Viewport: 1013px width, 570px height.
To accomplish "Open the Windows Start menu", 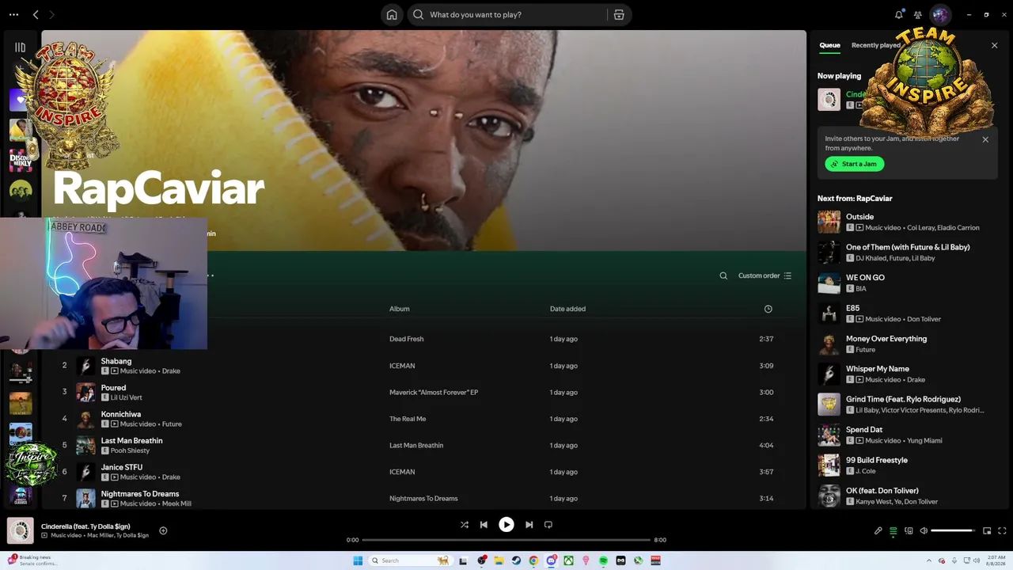I will [358, 560].
